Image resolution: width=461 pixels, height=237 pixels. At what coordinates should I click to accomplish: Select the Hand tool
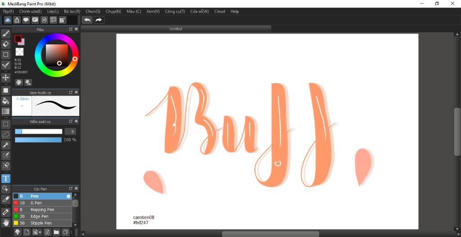(x=5, y=222)
